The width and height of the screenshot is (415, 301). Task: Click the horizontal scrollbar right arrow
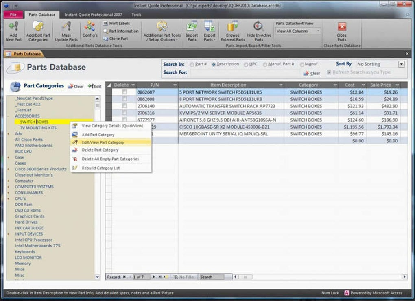coord(404,277)
